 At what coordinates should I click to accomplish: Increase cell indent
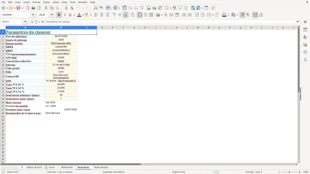click(197, 15)
